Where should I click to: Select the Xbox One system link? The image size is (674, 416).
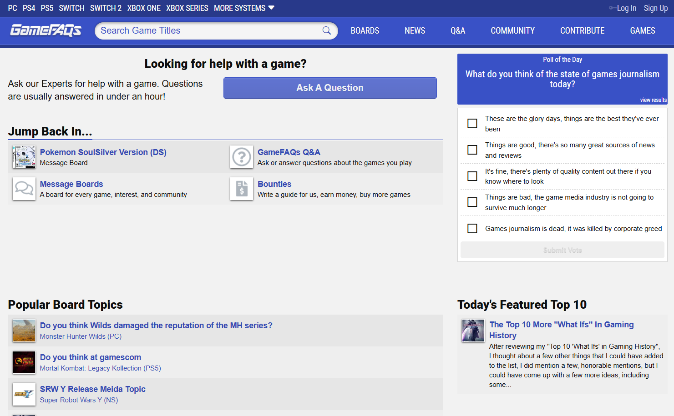point(144,8)
